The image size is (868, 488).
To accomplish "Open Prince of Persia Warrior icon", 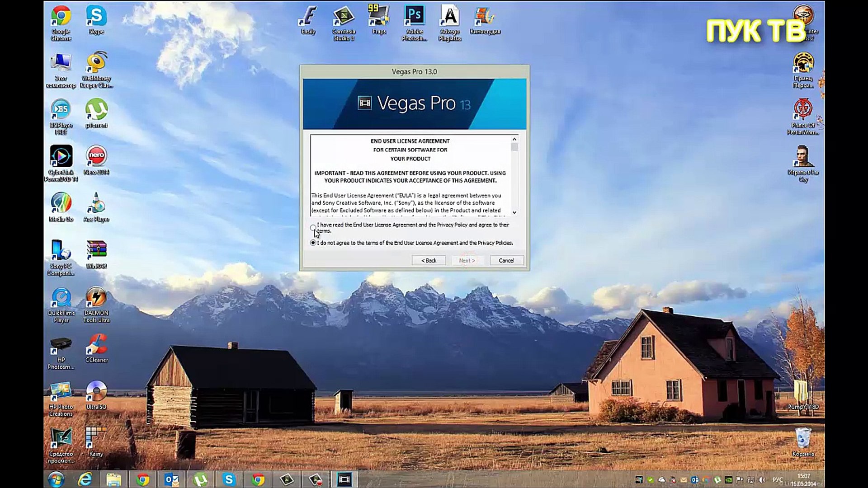I will (x=803, y=117).
